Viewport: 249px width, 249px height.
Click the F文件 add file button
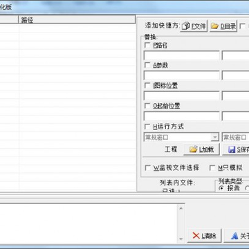pos(194,26)
